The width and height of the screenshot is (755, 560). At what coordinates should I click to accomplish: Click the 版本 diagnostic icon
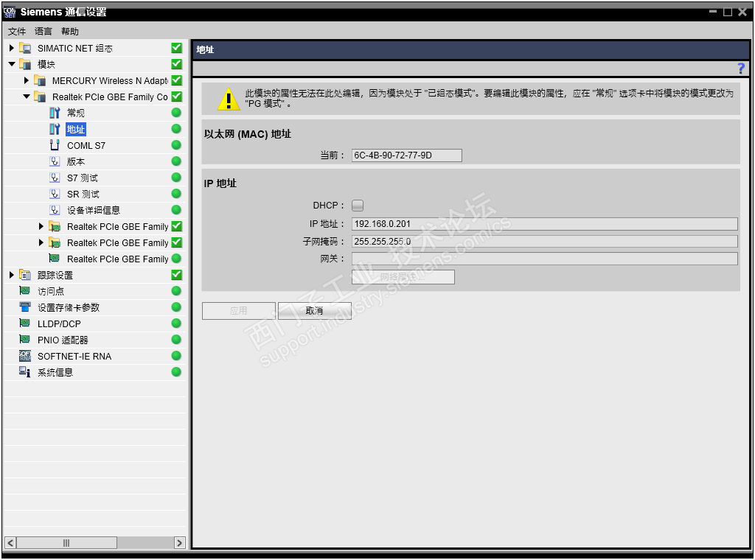(55, 161)
